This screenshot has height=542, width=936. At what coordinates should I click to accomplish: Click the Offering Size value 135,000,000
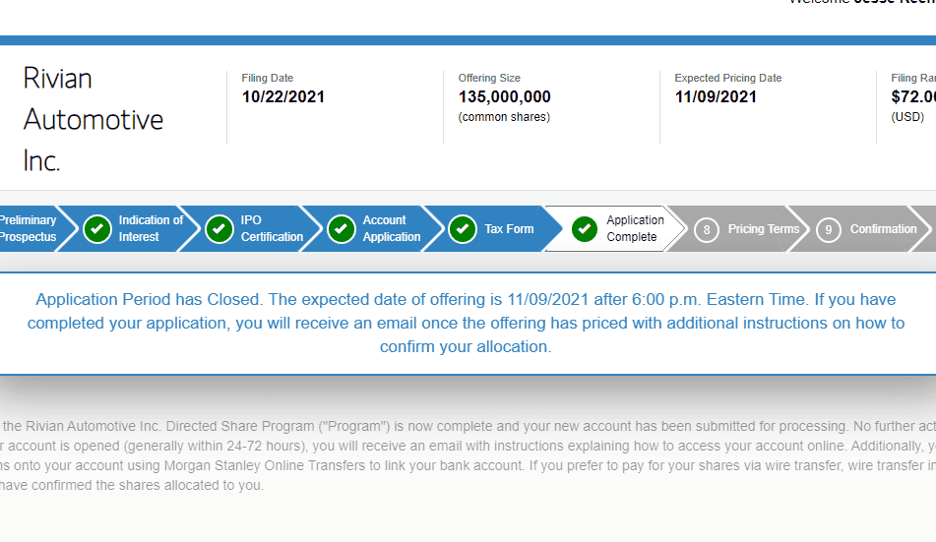(x=504, y=96)
